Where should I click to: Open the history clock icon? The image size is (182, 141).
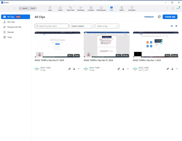[x=14, y=8]
